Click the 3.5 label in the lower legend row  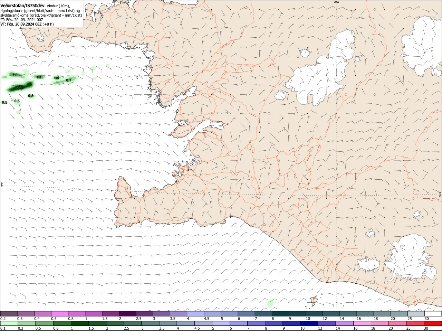click(x=161, y=328)
